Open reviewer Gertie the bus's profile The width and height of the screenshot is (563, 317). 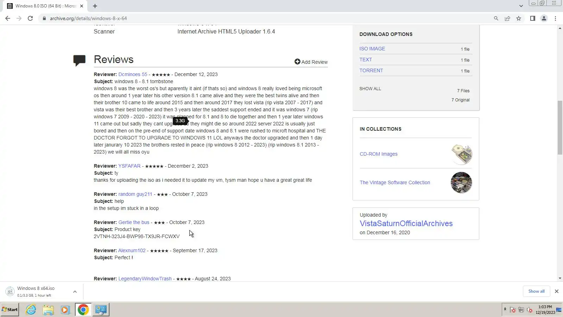pyautogui.click(x=134, y=222)
